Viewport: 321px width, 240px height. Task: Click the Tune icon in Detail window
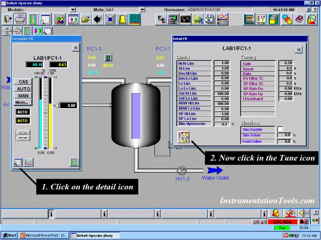[x=183, y=137]
